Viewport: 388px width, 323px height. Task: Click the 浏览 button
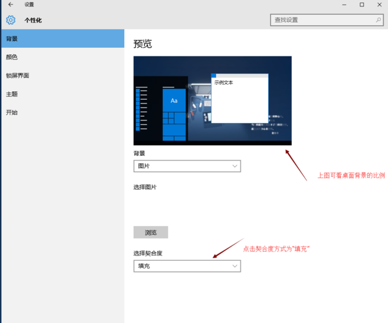tap(151, 232)
